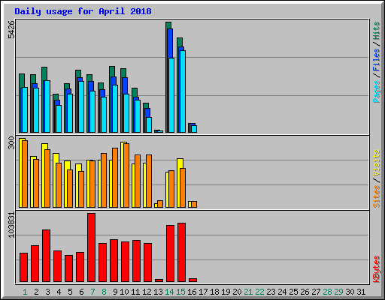Click the orange Sites bar for day 12
Viewport: 385px width, 300px height.
(x=149, y=181)
